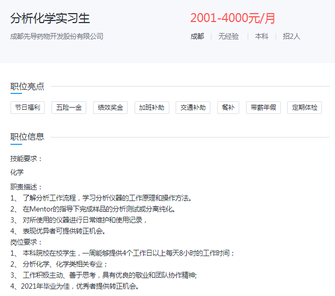335x296 pixels.
Task: Select the 职位亮点 section heading
Action: pyautogui.click(x=27, y=87)
